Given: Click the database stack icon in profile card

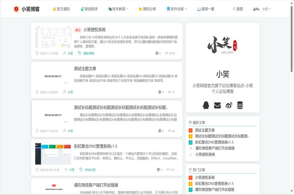Looking at the screenshot, I should (240, 105).
